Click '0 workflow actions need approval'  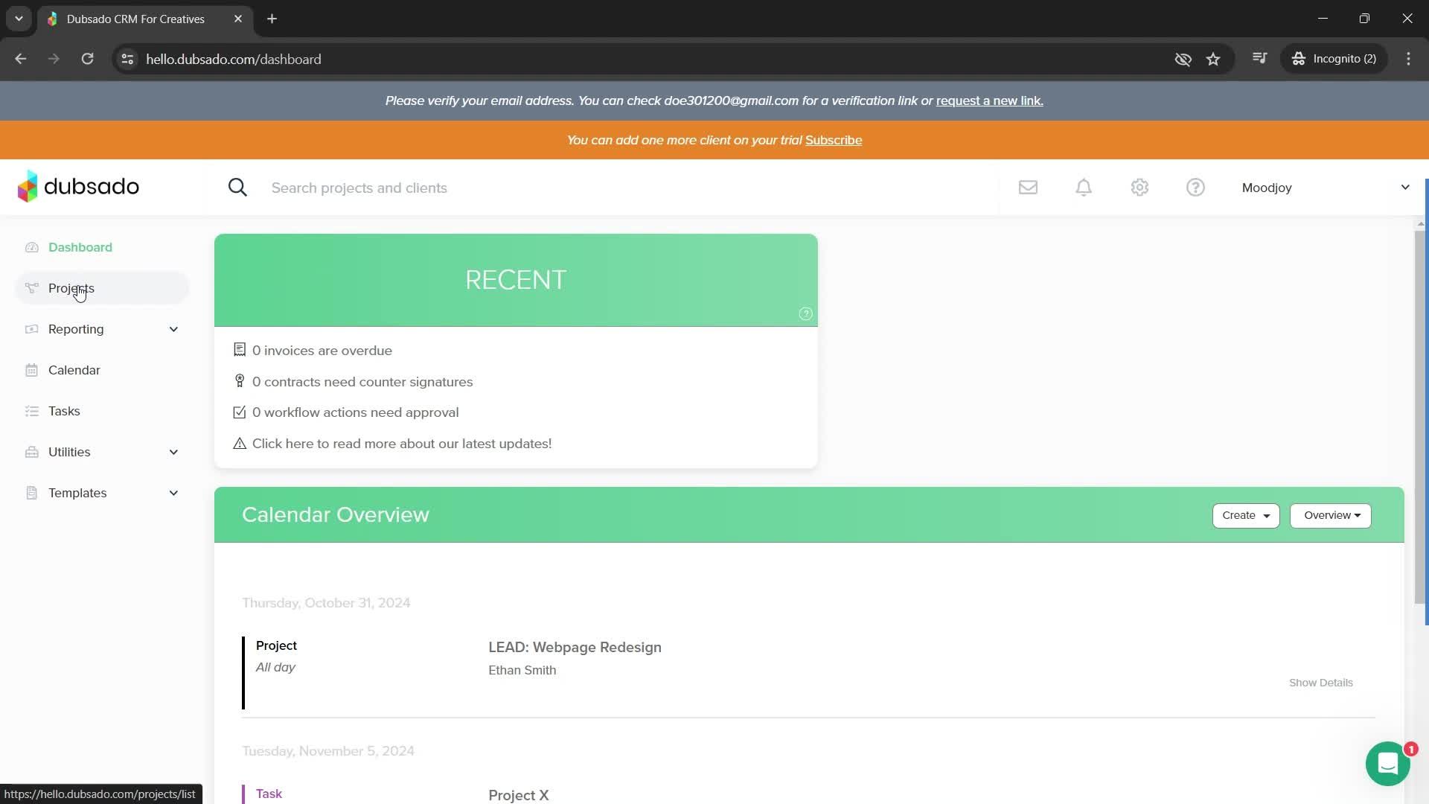pos(356,412)
